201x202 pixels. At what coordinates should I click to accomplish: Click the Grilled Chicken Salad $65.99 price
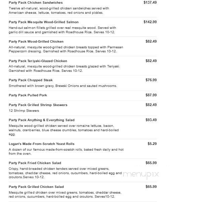(x=151, y=187)
